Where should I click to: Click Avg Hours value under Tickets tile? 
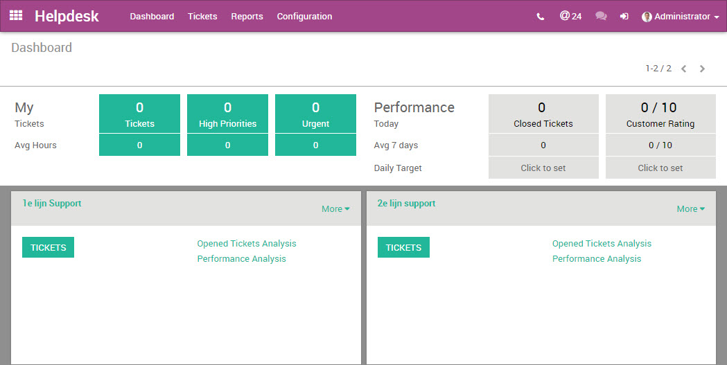139,145
